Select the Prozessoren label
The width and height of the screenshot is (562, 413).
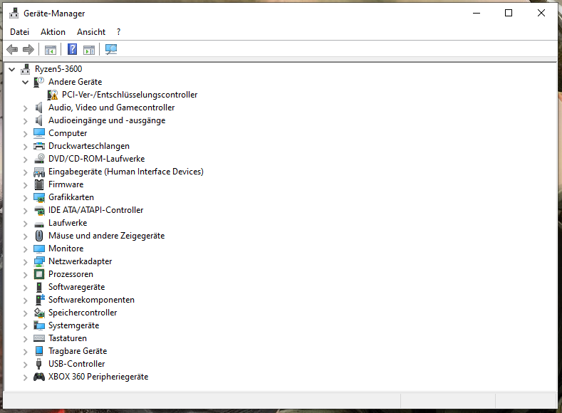[x=71, y=274]
